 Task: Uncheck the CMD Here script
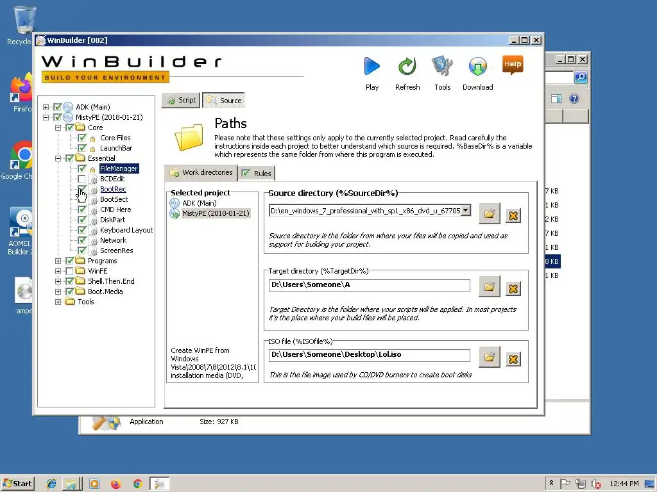(82, 209)
